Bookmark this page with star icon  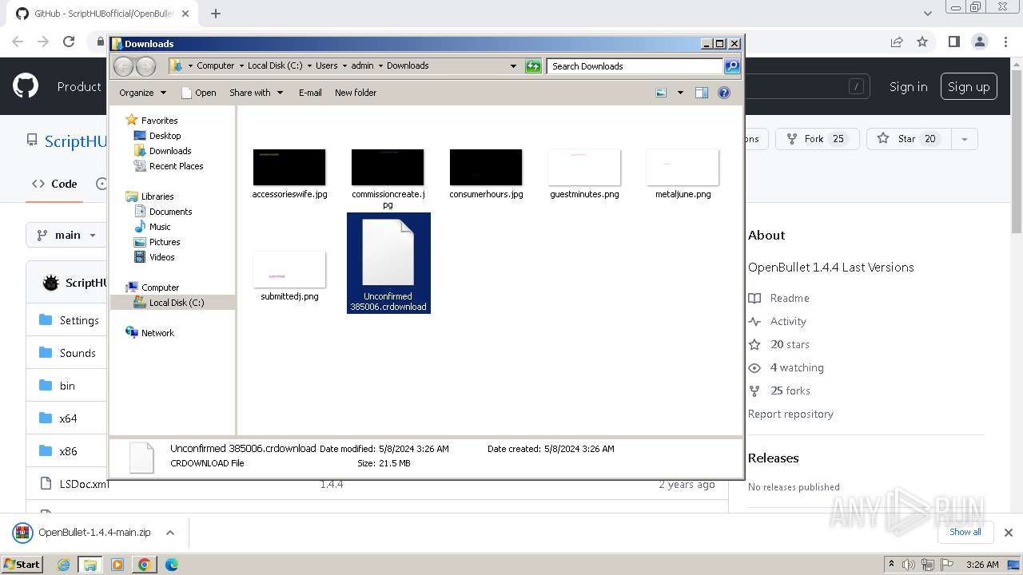coord(922,42)
